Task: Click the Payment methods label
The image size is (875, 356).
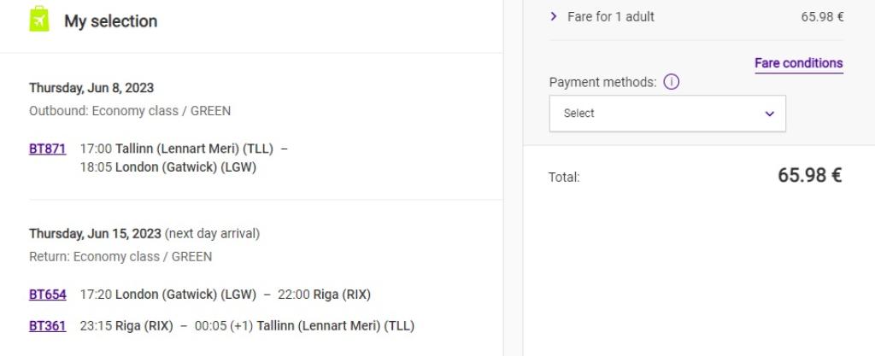Action: click(x=602, y=83)
